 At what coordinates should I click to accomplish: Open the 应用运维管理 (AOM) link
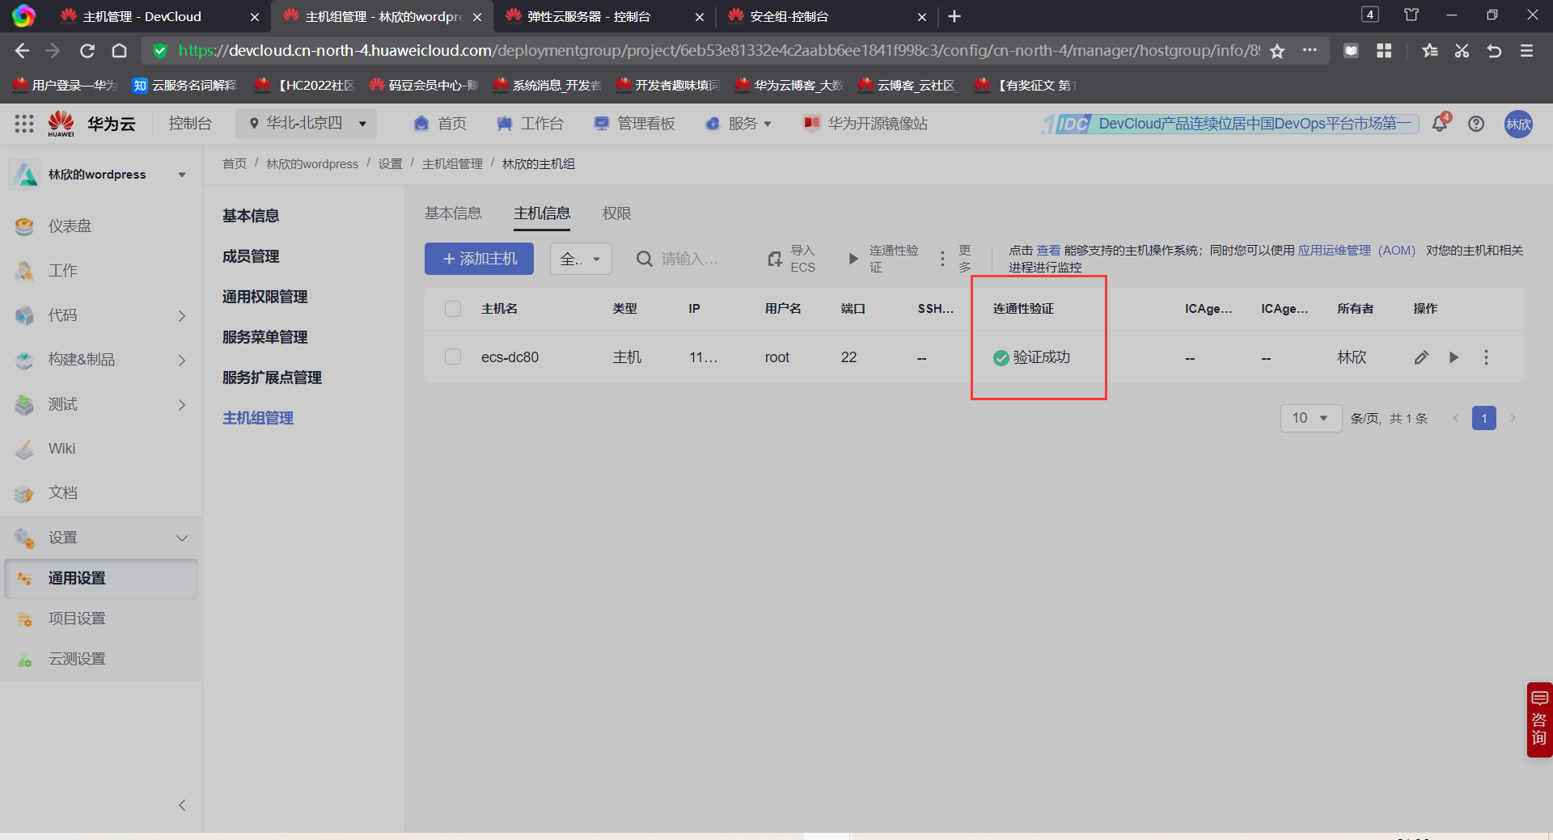click(x=1356, y=251)
